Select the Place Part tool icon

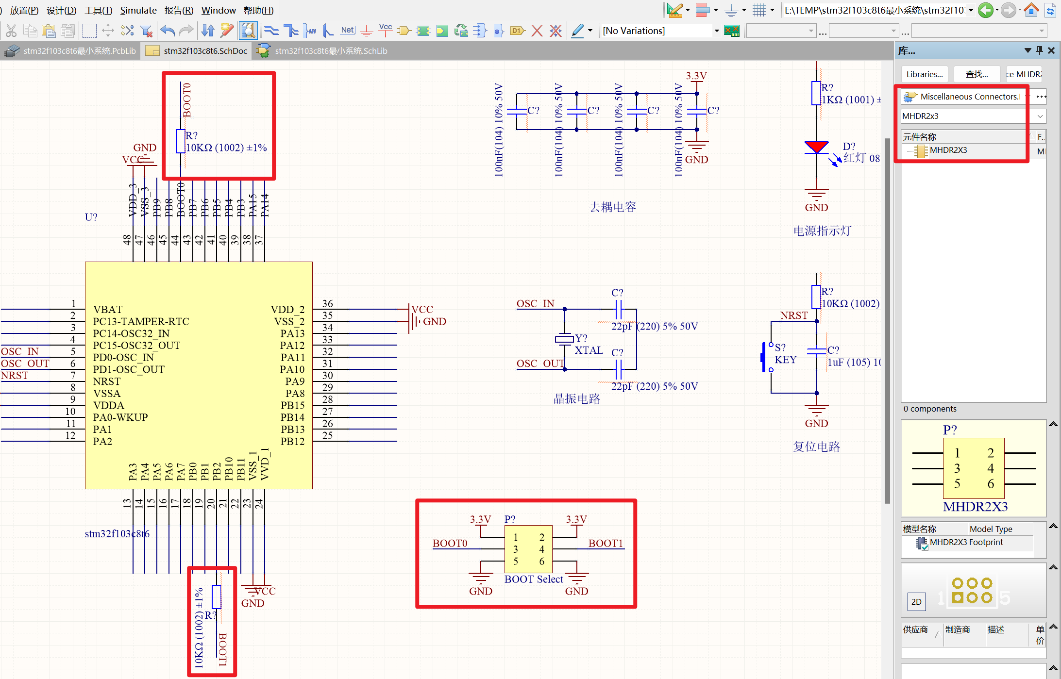pyautogui.click(x=404, y=31)
